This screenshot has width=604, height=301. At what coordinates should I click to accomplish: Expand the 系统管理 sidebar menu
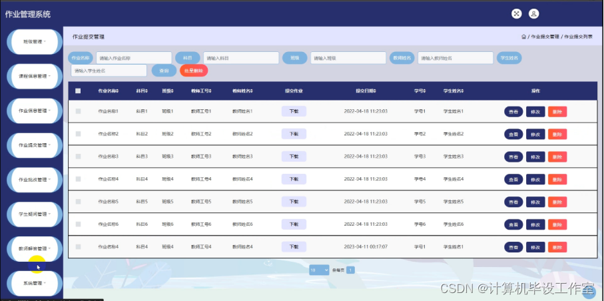(x=35, y=283)
